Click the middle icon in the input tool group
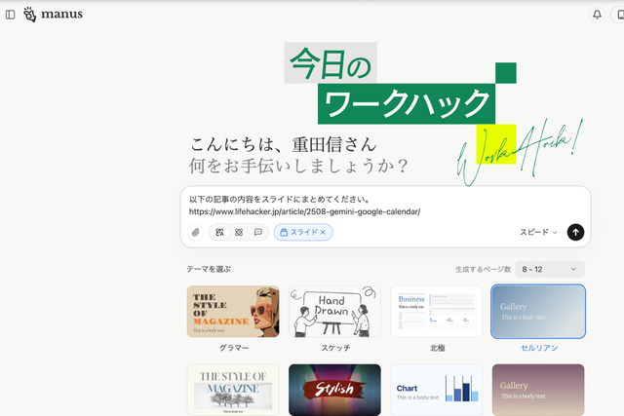 tap(239, 232)
